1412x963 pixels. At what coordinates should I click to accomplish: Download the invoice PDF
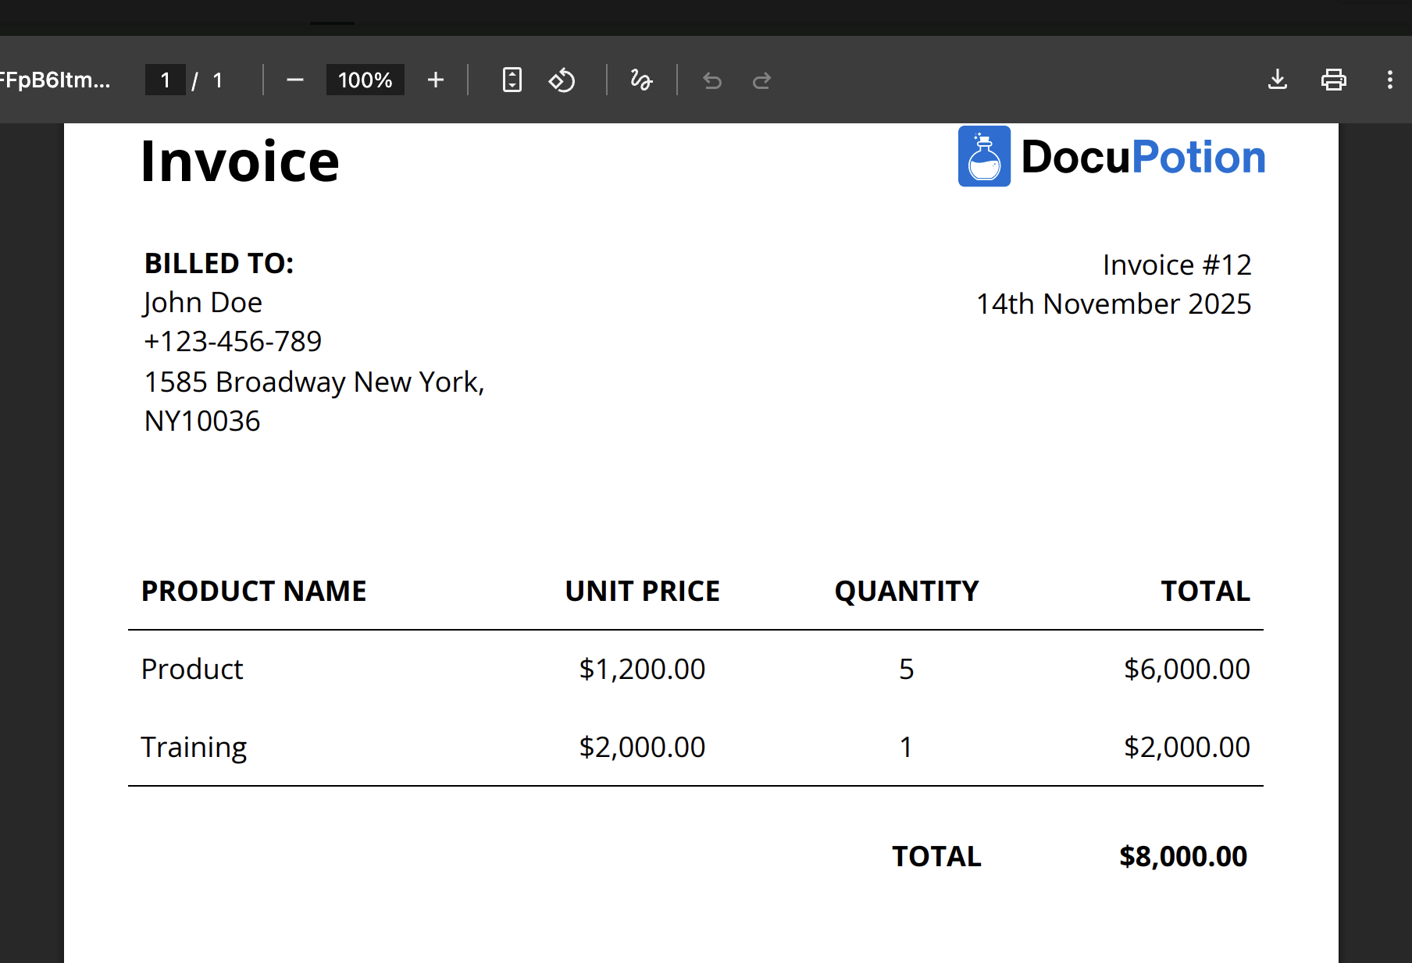coord(1277,80)
